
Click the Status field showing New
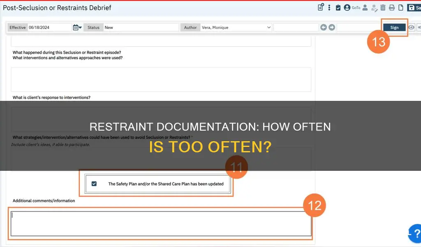[141, 28]
